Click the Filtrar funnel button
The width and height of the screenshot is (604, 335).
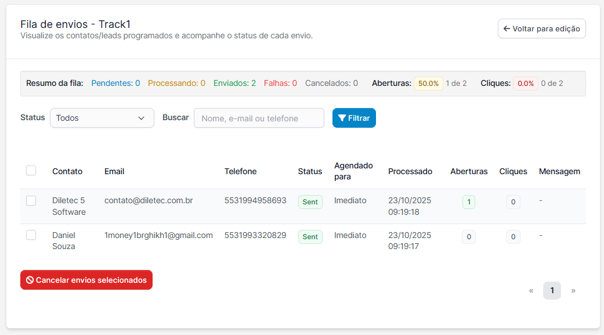pos(354,118)
